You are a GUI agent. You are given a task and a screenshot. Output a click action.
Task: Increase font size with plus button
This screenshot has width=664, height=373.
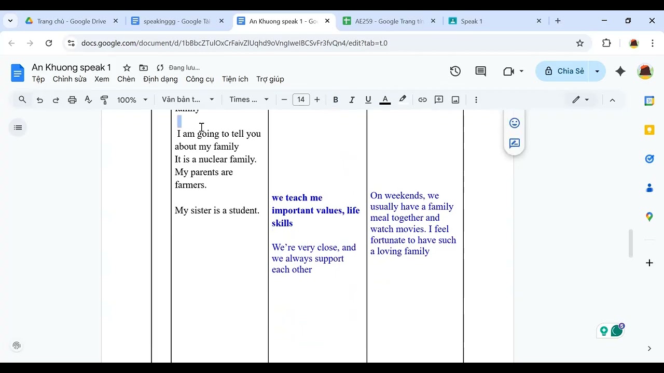point(317,99)
